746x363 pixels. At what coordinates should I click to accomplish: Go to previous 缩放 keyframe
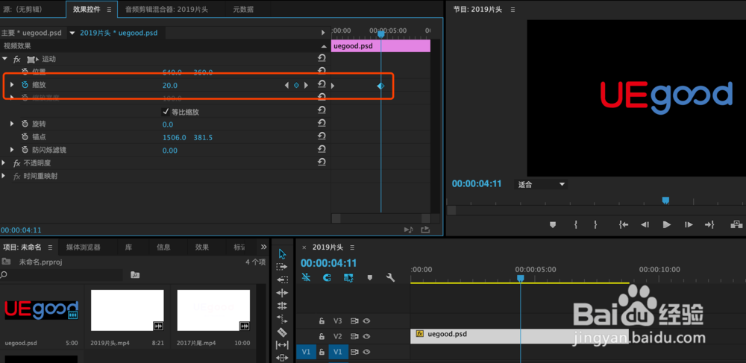point(286,85)
